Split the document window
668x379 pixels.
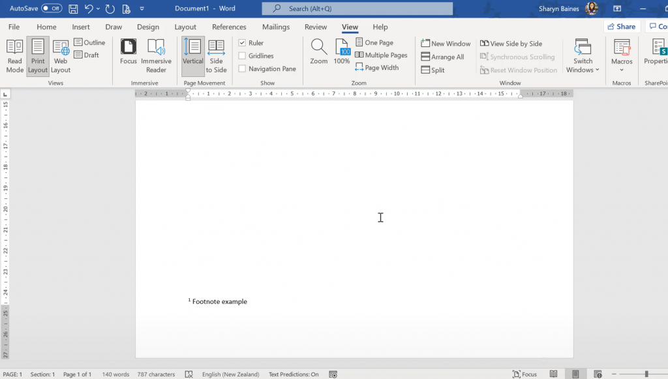coord(432,70)
